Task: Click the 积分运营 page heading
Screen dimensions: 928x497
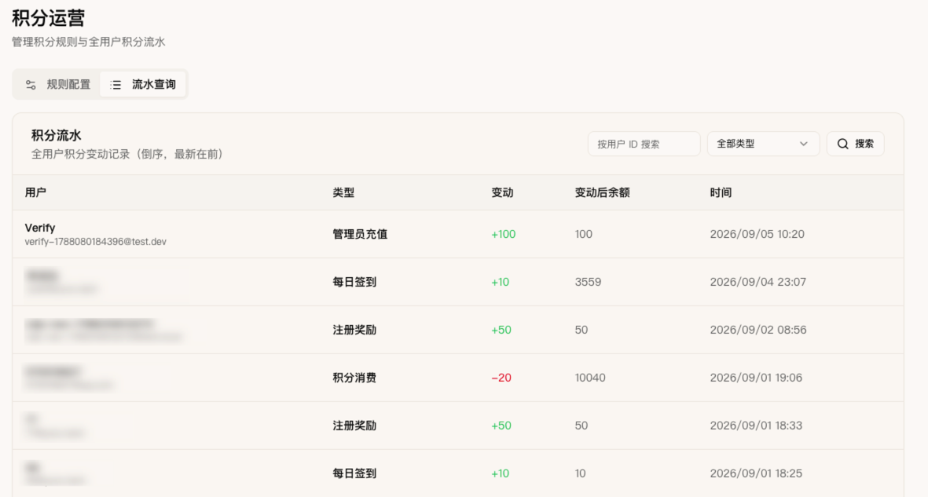Action: coord(49,18)
